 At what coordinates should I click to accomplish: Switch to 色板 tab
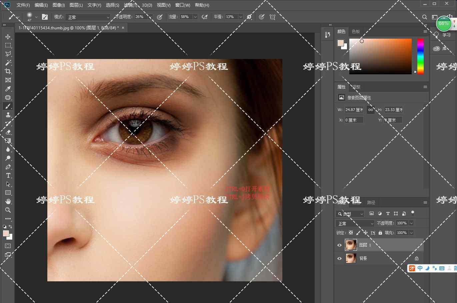(356, 31)
